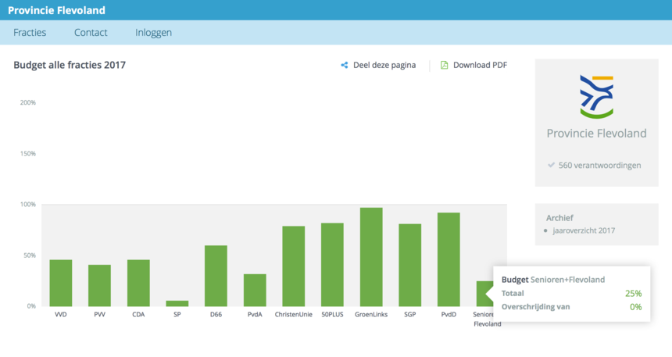Select the small SP budget bar

[x=177, y=303]
